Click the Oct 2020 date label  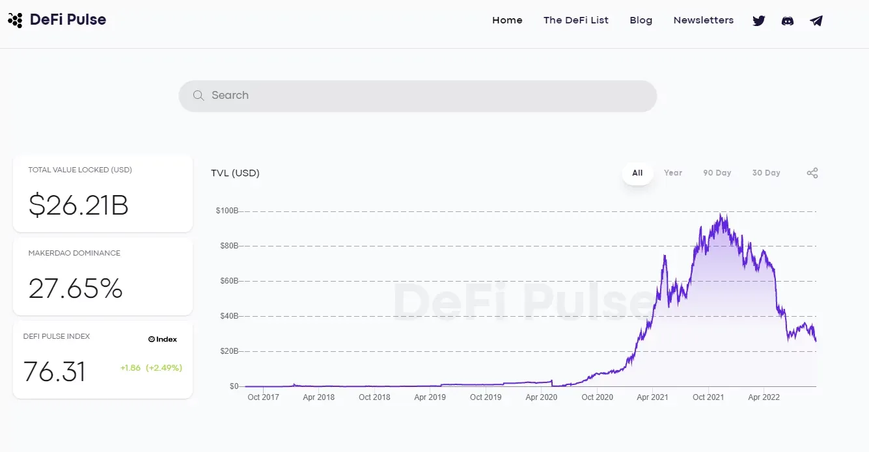[598, 397]
